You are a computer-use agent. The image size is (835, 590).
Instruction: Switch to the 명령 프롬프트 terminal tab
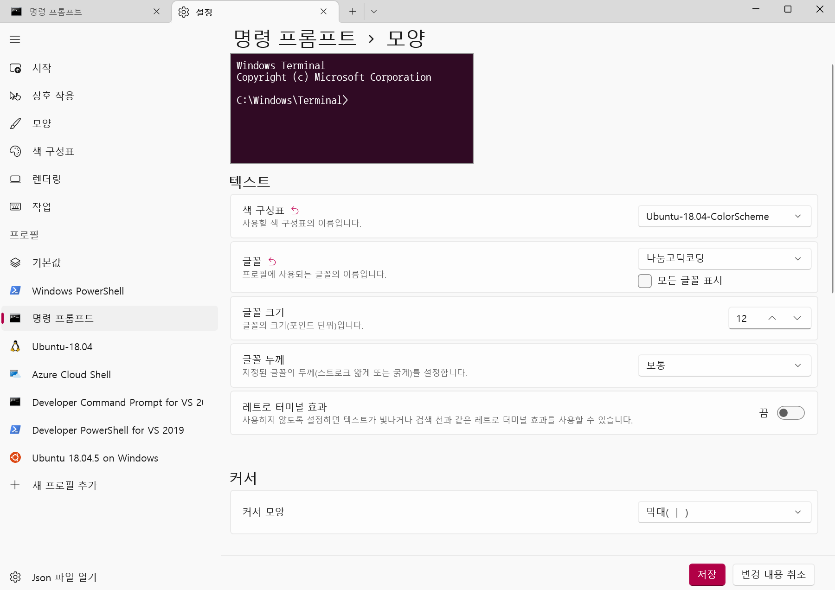[86, 12]
